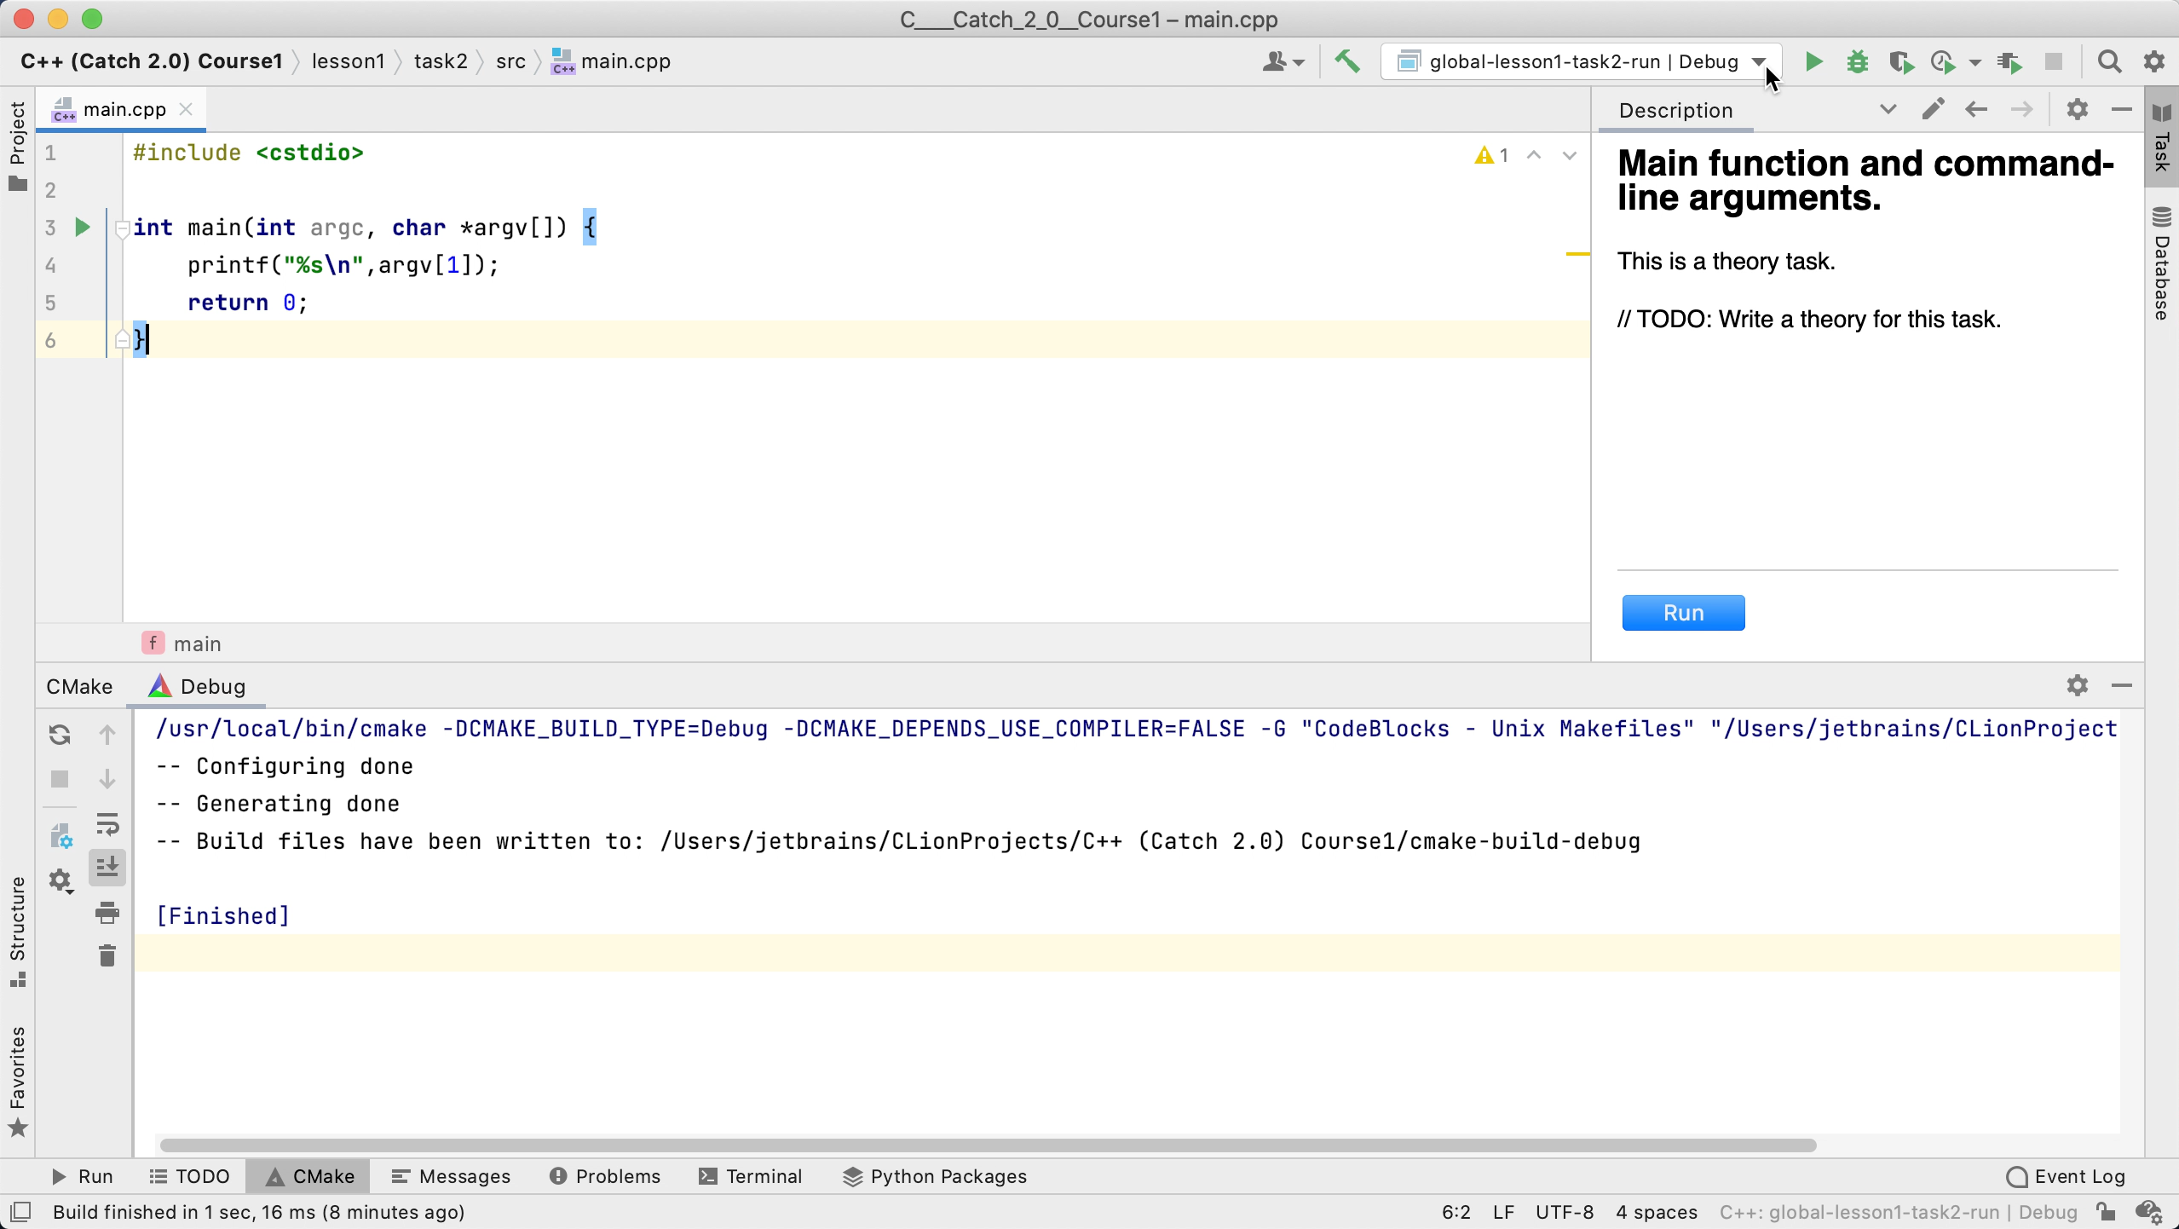Expand the Description panel chevron dropdown
Image resolution: width=2179 pixels, height=1229 pixels.
coord(1888,109)
